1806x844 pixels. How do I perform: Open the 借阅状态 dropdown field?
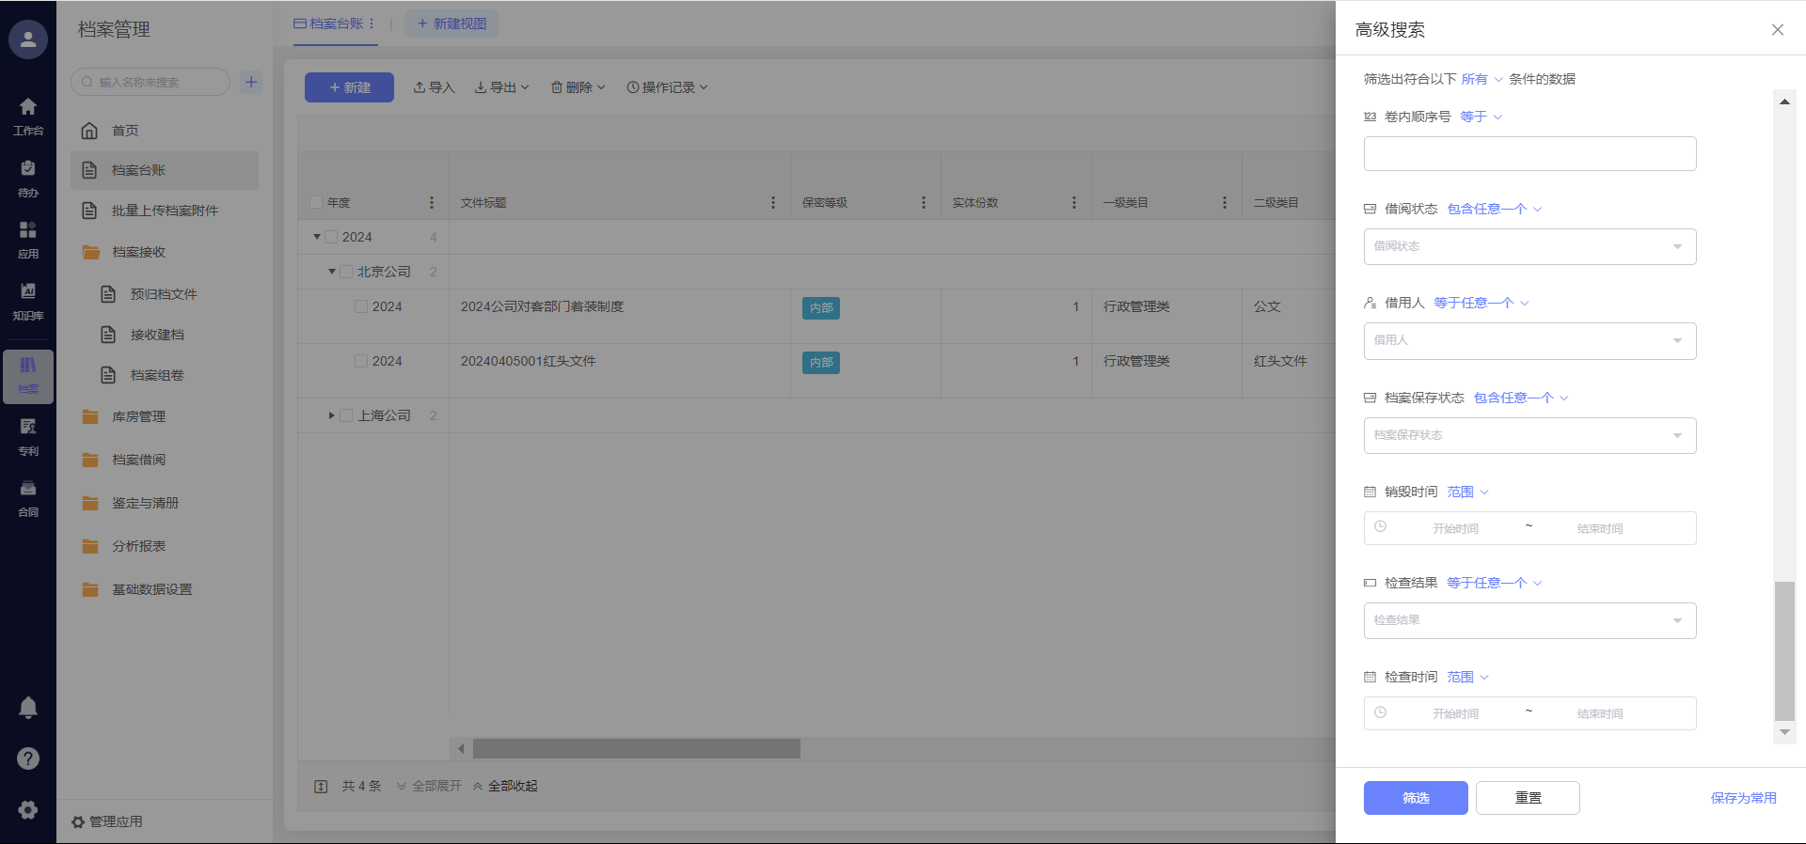[1529, 246]
